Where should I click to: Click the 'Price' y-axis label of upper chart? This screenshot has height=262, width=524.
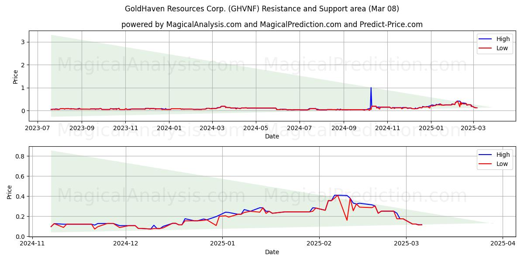click(16, 77)
